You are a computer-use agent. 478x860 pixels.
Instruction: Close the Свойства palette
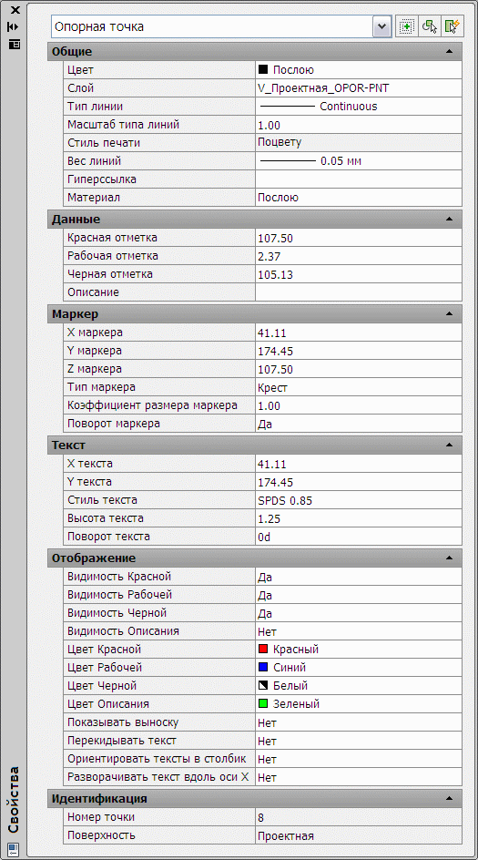pyautogui.click(x=15, y=9)
